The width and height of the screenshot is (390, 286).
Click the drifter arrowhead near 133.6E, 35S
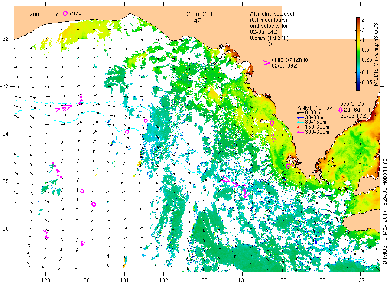click(226, 179)
